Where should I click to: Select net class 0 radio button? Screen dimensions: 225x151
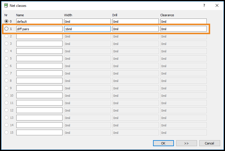[x=7, y=21]
